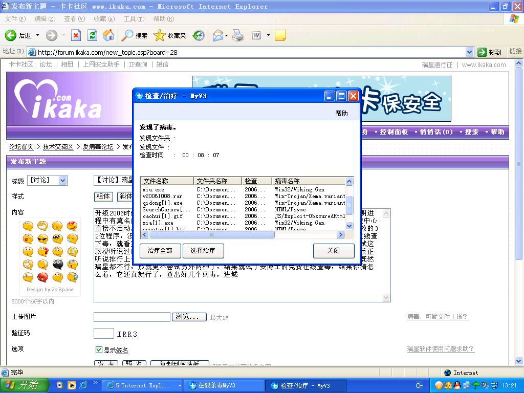Open the Home page icon
This screenshot has width=524, height=393.
(108, 35)
